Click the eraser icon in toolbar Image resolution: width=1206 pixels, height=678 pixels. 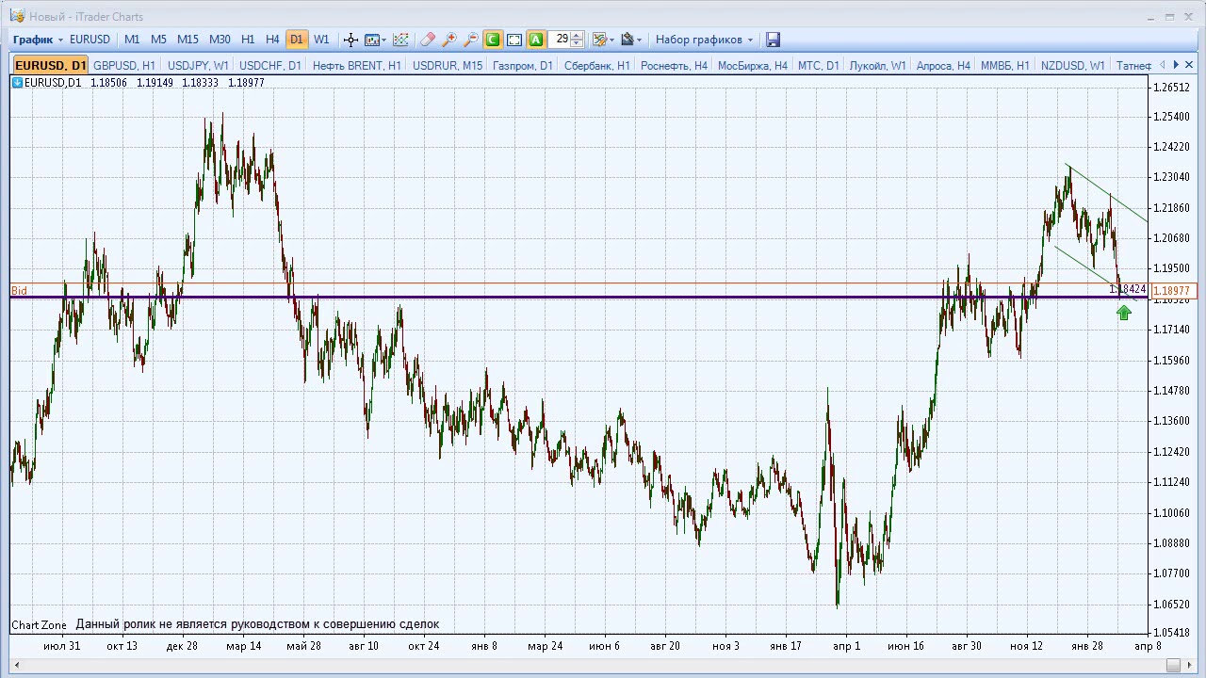pyautogui.click(x=427, y=40)
